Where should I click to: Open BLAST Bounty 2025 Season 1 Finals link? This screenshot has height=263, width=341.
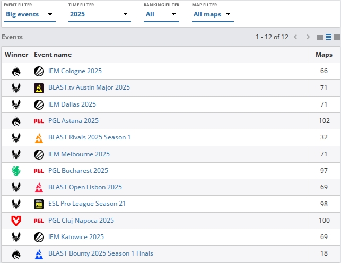point(101,253)
